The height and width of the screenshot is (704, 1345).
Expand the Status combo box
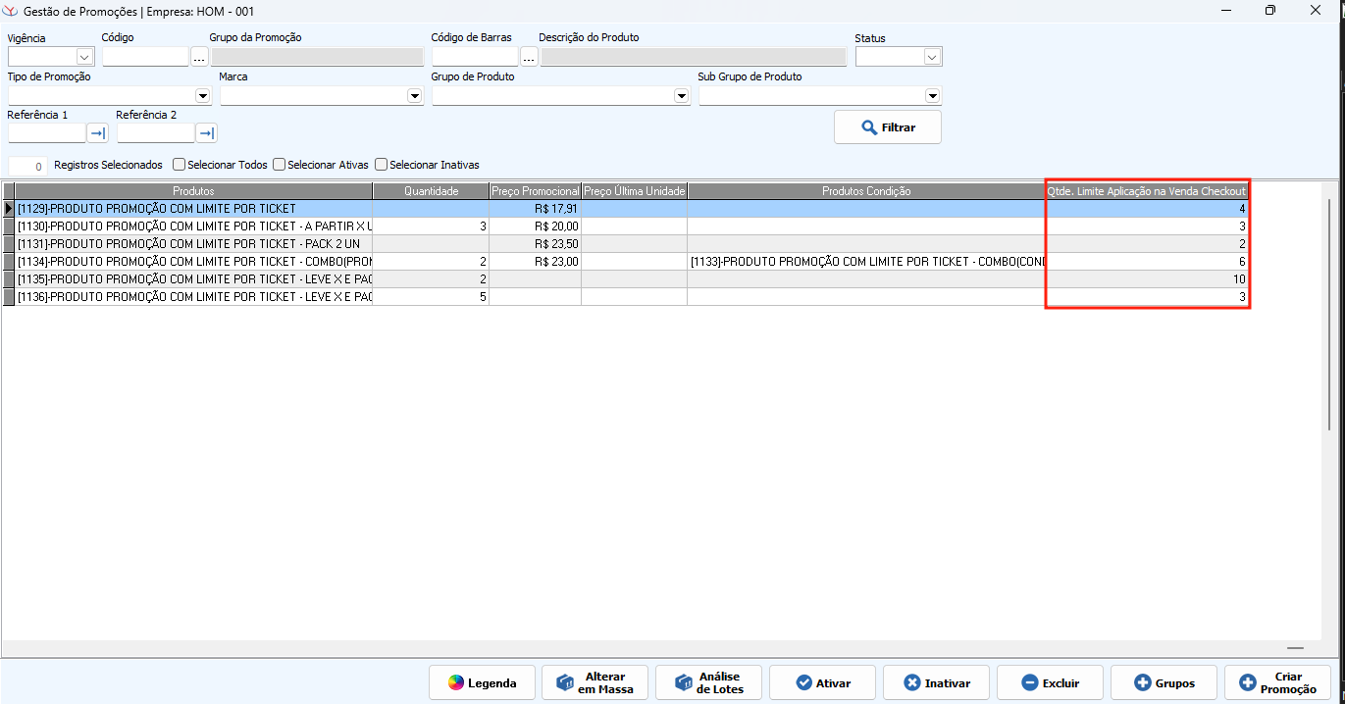tap(931, 57)
